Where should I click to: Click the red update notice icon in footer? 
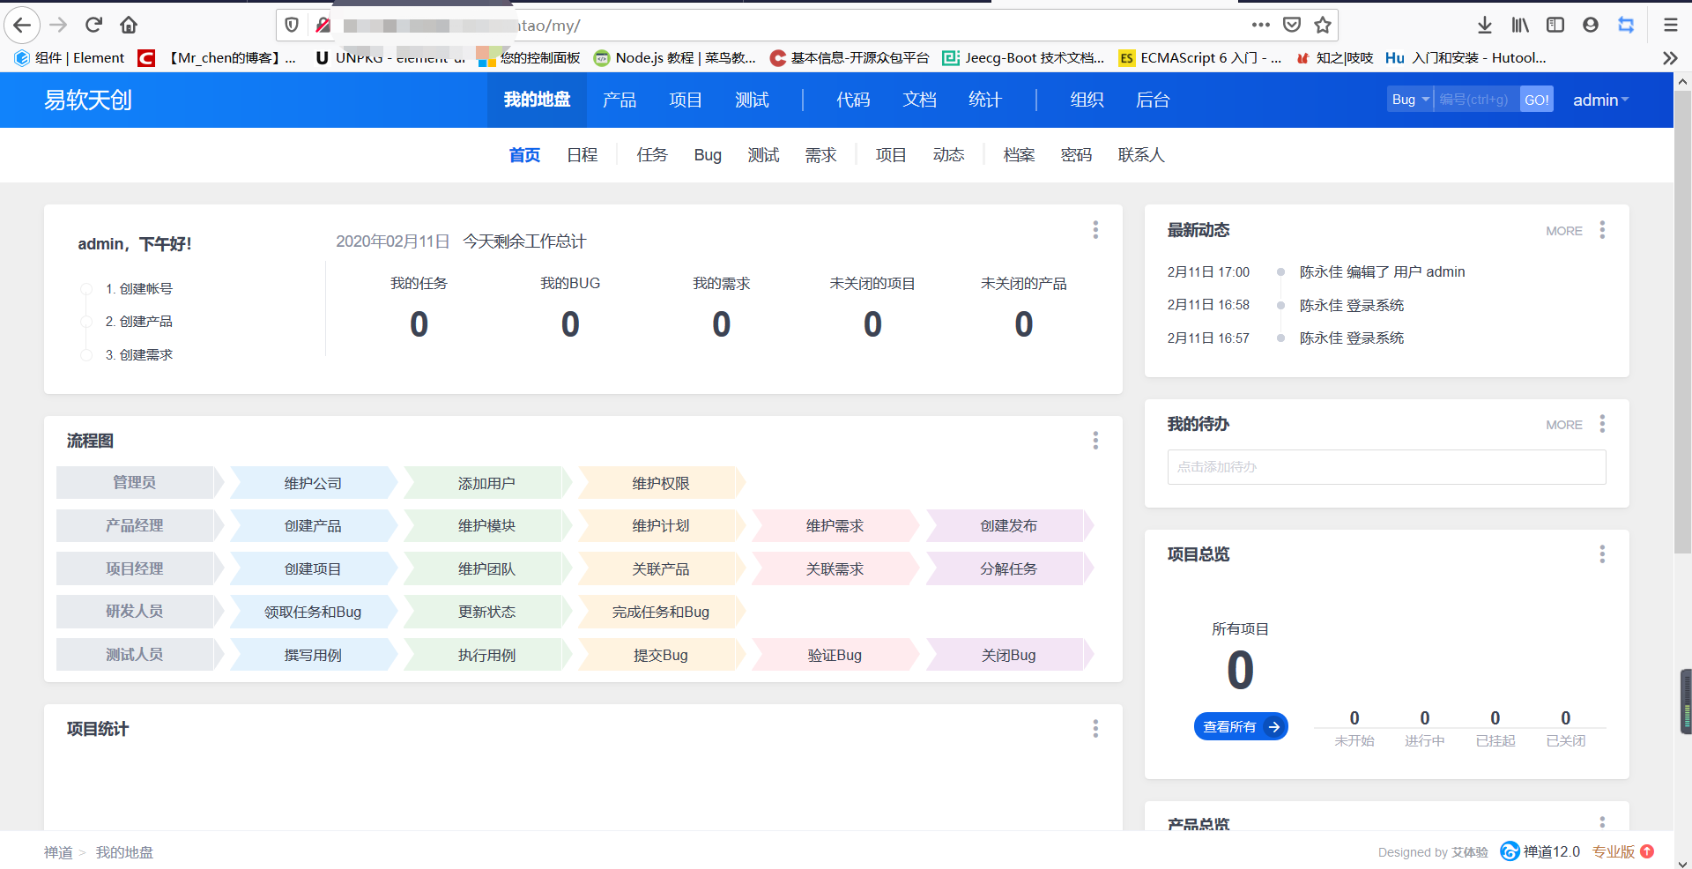(1647, 851)
